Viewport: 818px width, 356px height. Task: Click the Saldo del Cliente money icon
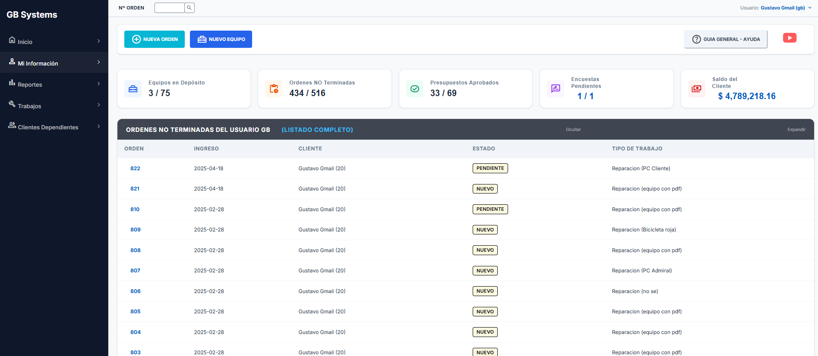tap(696, 89)
